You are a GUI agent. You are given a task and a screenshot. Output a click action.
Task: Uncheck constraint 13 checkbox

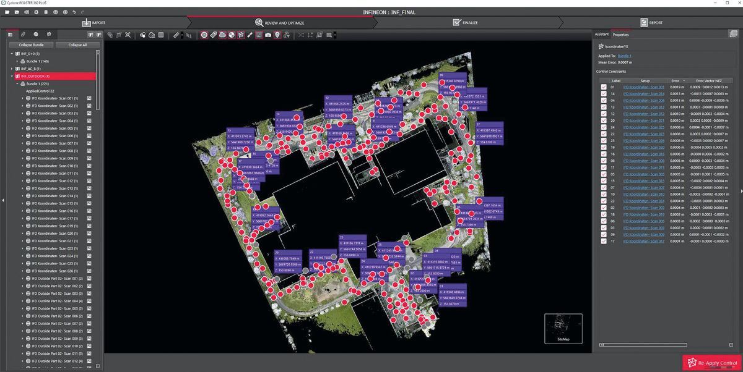[x=604, y=107]
